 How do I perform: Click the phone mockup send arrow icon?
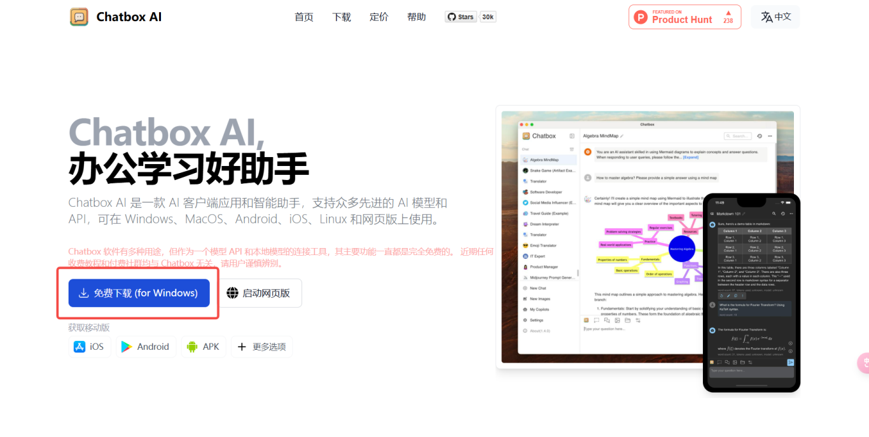pyautogui.click(x=791, y=363)
